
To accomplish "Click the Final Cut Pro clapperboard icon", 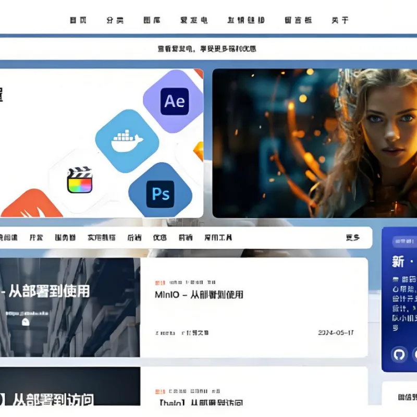I will pos(80,180).
